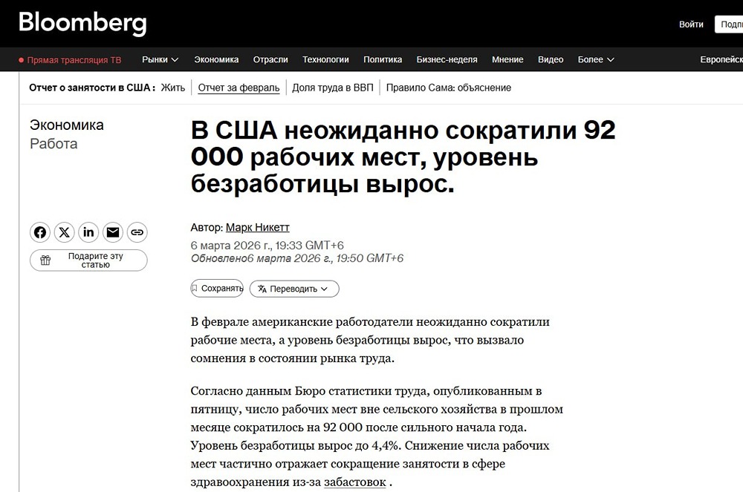This screenshot has height=492, width=743.
Task: Expand the 'Рынки' dropdown
Action: click(160, 59)
